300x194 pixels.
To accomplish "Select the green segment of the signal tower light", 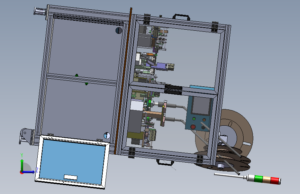I will [259, 179].
